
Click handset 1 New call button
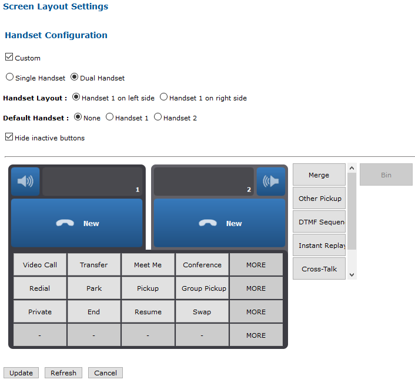[x=77, y=223]
